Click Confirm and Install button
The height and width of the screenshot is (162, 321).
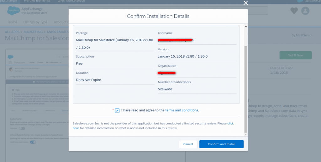click(x=221, y=144)
